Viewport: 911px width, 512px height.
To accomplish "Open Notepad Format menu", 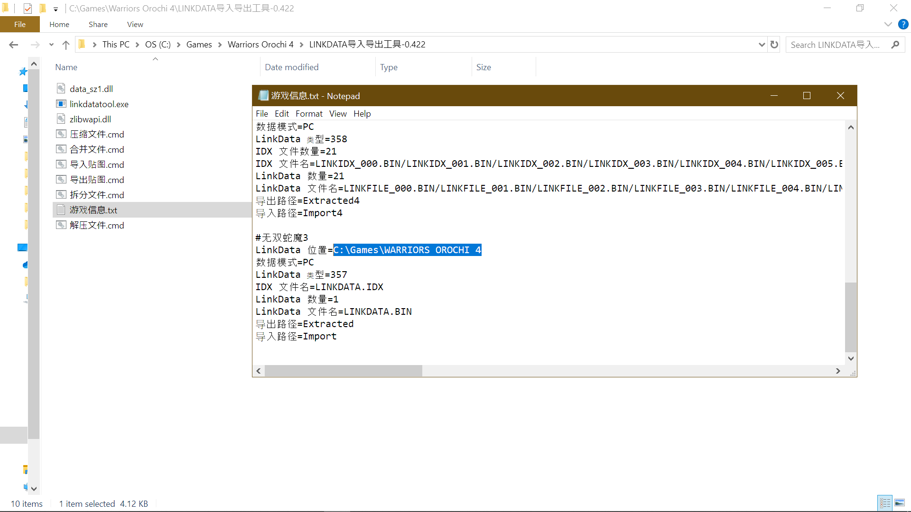I will [x=308, y=114].
